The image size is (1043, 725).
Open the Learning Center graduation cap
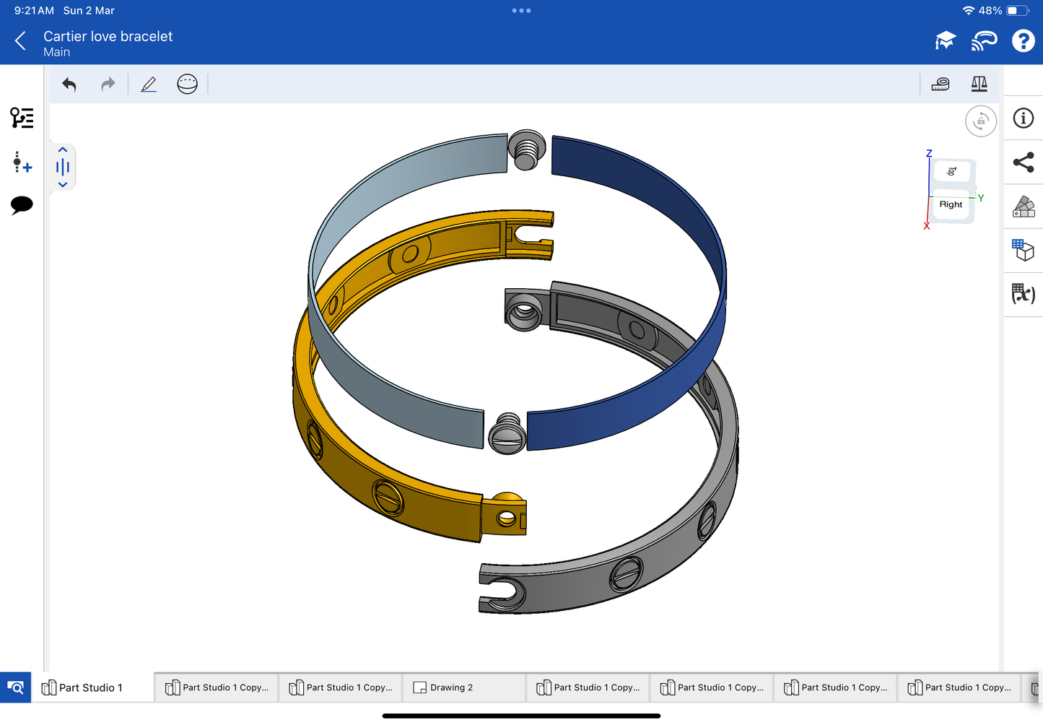pyautogui.click(x=945, y=41)
